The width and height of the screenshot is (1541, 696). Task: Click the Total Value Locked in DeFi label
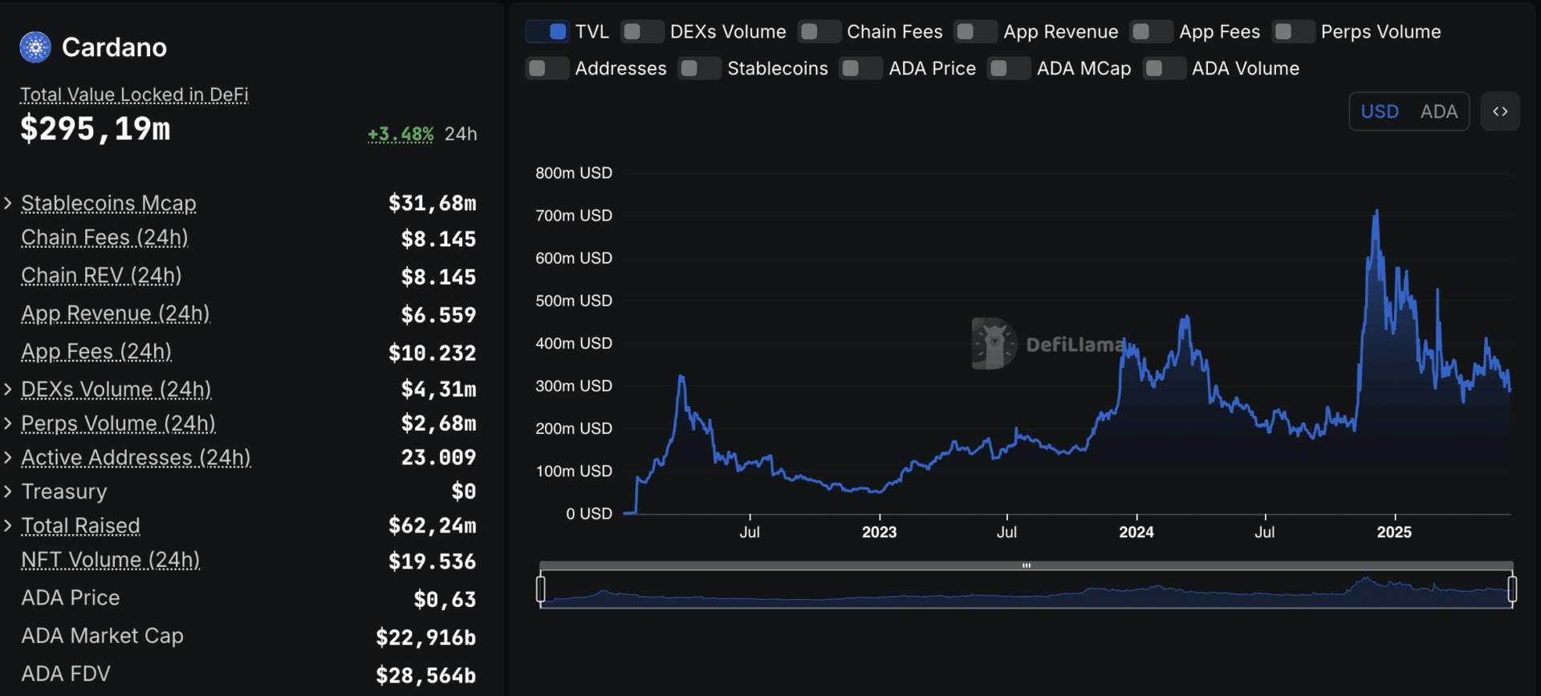134,95
